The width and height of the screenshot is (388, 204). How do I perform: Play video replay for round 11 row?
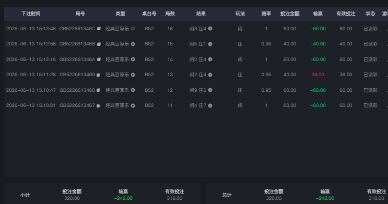133,105
